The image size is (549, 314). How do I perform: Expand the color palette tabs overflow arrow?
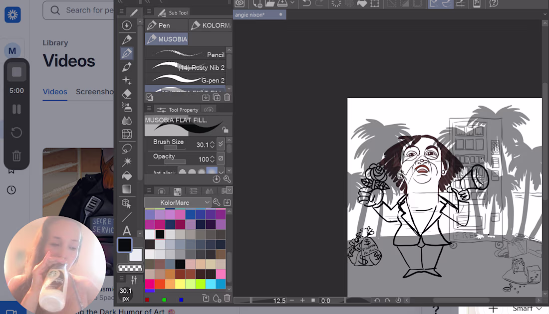click(x=230, y=190)
